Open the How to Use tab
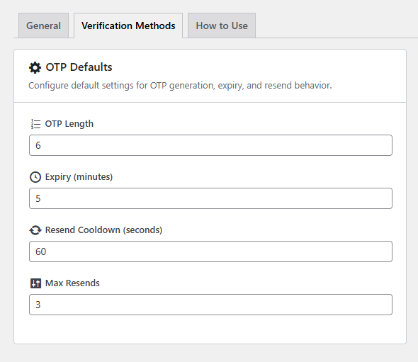Viewport: 418px width, 362px height. pos(222,26)
